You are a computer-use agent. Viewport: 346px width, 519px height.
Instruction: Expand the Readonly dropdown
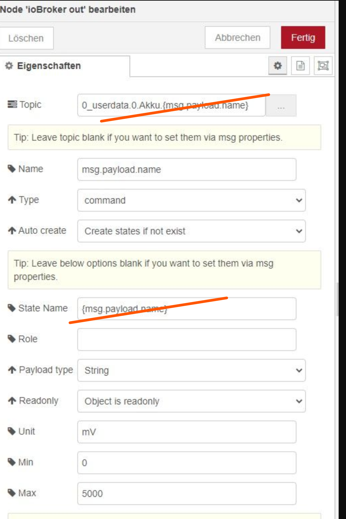tap(191, 401)
